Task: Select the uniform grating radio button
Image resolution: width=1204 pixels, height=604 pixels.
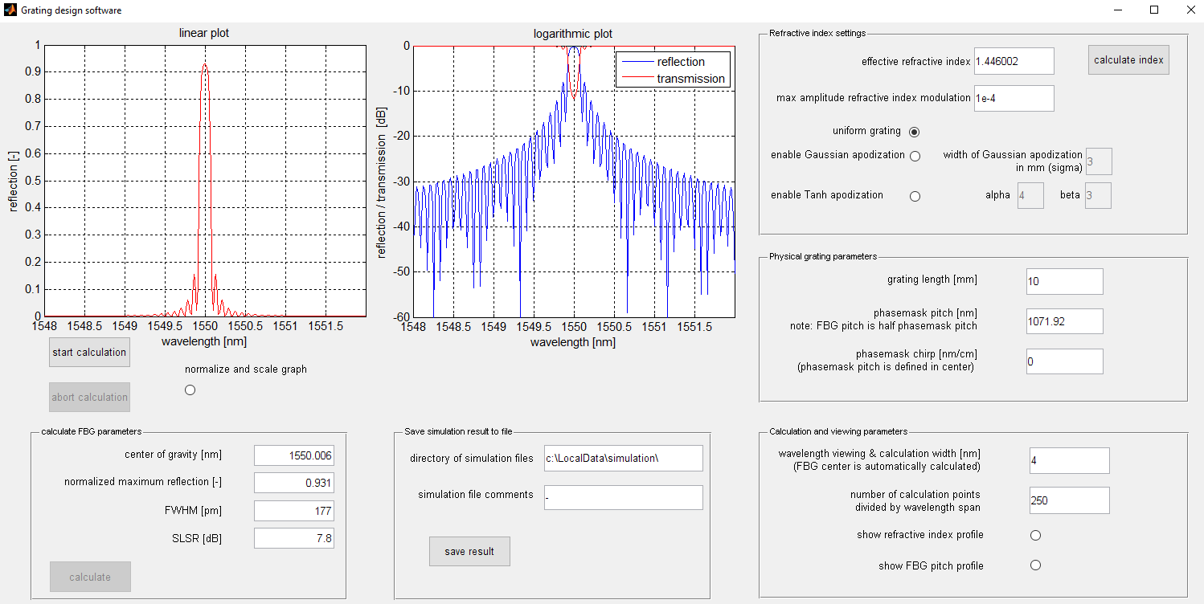Action: tap(916, 131)
